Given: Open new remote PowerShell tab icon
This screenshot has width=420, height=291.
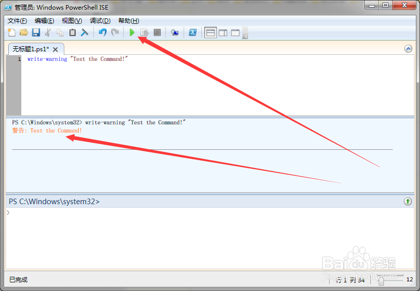Looking at the screenshot, I should pyautogui.click(x=174, y=33).
